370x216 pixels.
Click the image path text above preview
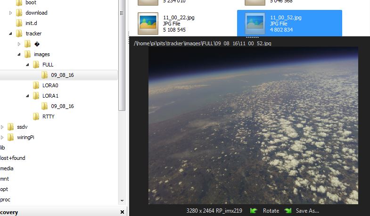pyautogui.click(x=203, y=43)
